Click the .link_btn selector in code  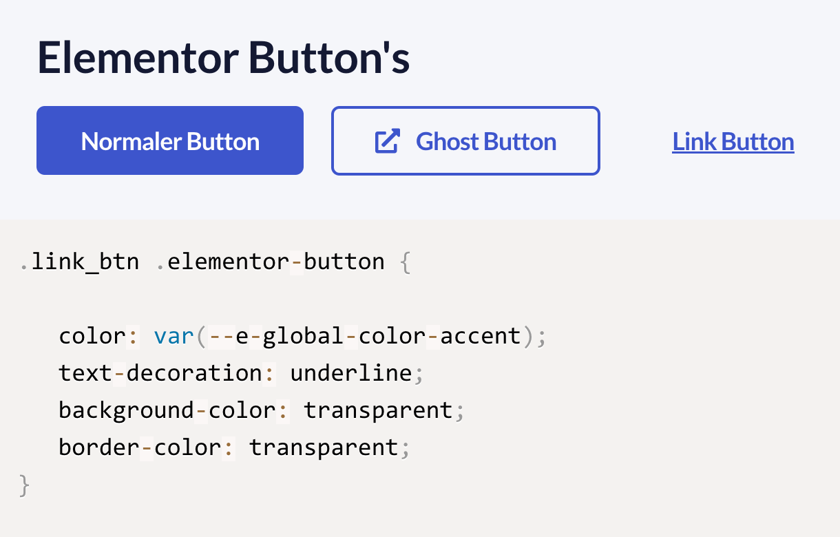point(80,262)
